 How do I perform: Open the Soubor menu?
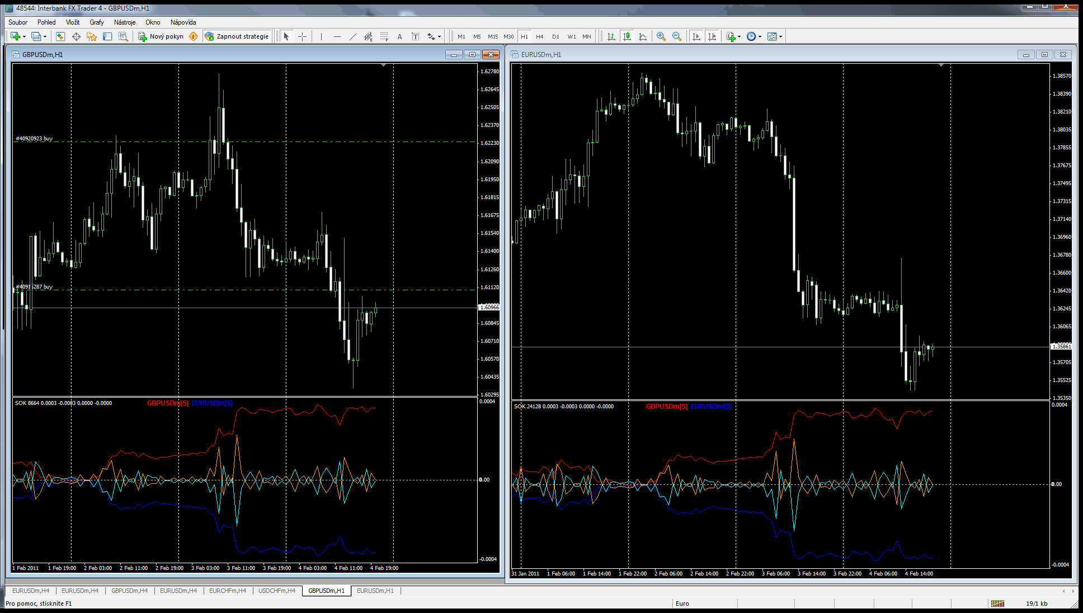(x=18, y=22)
